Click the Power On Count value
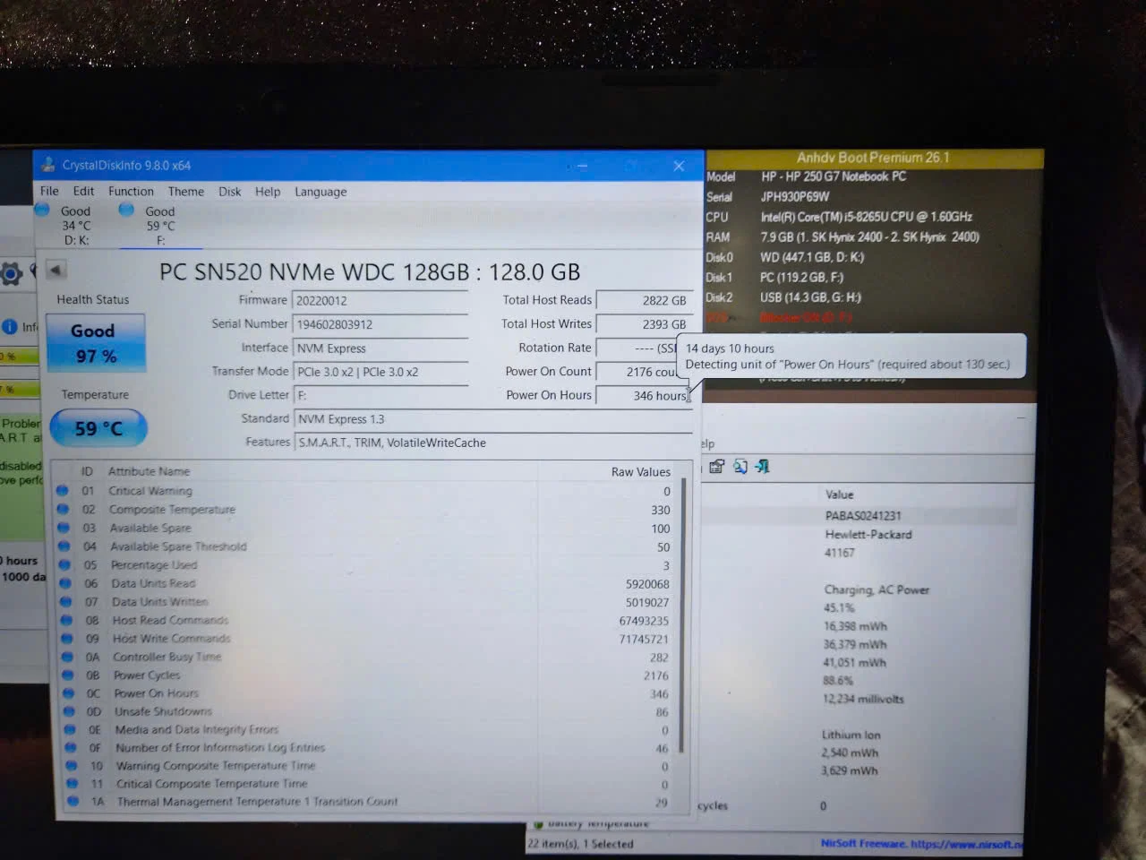 [x=639, y=372]
